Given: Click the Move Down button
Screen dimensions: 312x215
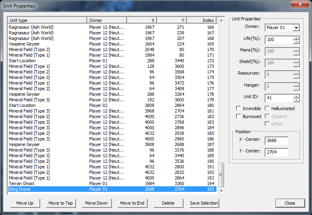Looking at the screenshot, I should pyautogui.click(x=96, y=203).
